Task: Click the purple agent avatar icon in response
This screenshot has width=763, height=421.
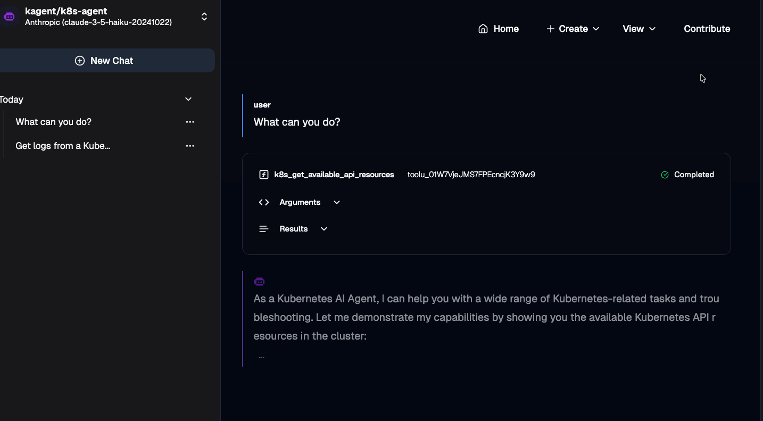Action: (x=259, y=282)
